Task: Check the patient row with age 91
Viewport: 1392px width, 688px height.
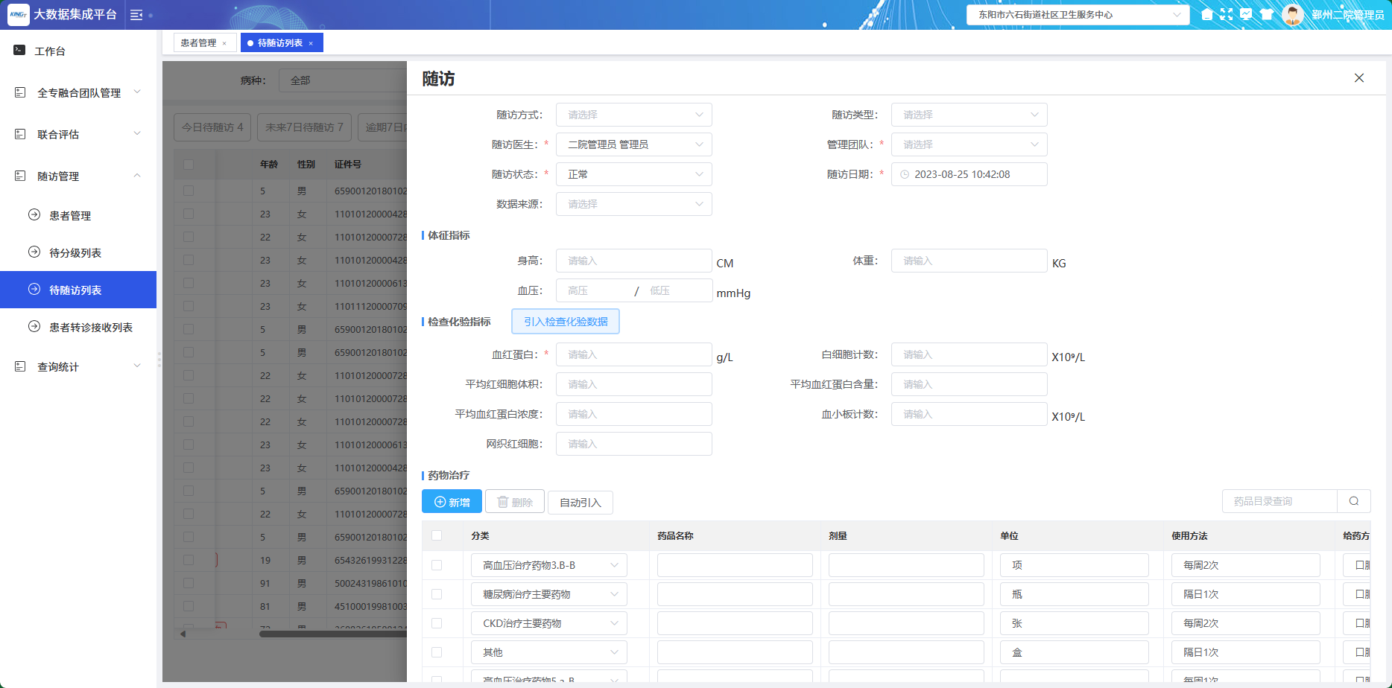Action: coord(189,583)
